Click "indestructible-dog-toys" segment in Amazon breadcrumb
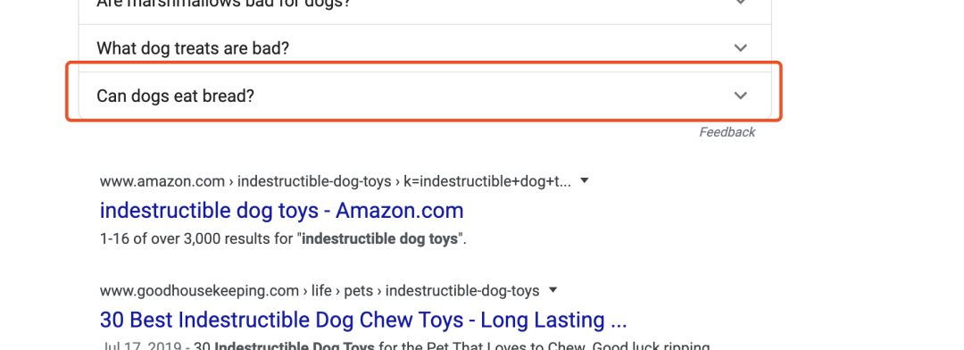964x350 pixels. pyautogui.click(x=314, y=181)
